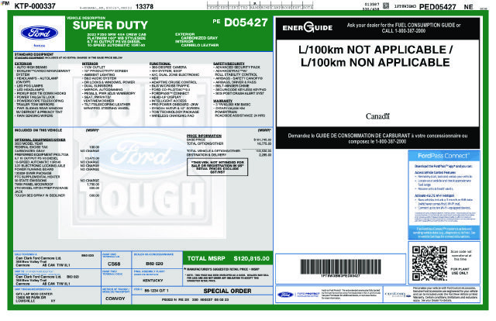Click the BELT-MINDER CHIME item
496x321 pixels.
tap(231, 86)
